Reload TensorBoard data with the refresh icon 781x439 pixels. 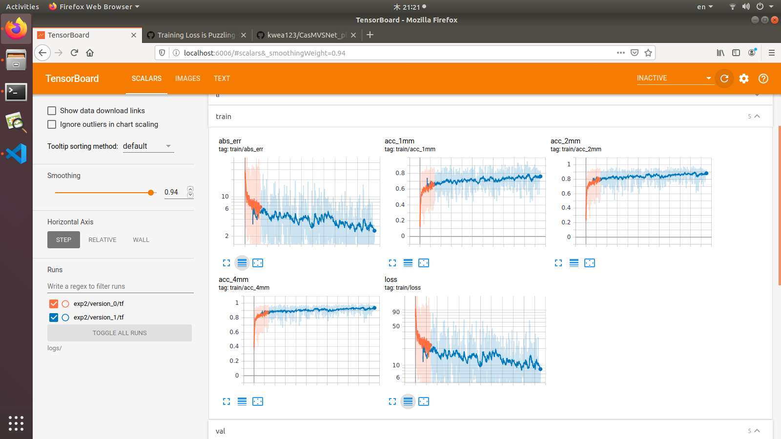tap(724, 79)
